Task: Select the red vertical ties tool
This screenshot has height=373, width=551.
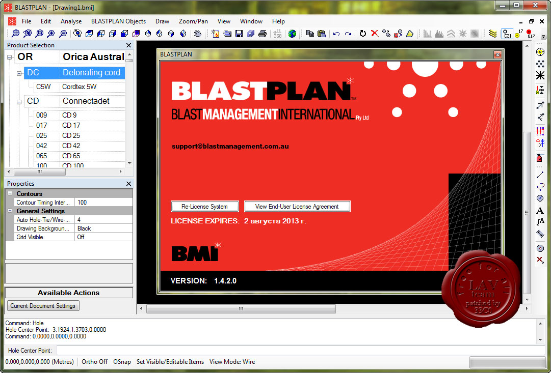Action: 540,131
